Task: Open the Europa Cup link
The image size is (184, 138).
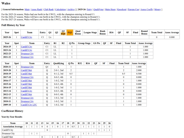Action: [134, 10]
